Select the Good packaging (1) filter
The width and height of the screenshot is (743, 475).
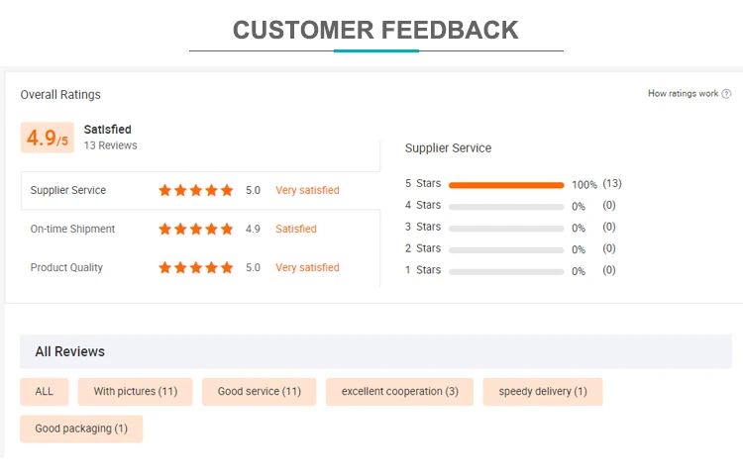coord(81,428)
